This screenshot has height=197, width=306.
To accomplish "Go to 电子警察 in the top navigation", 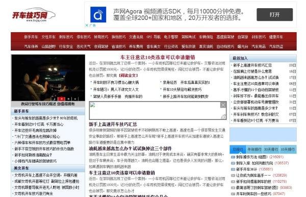I will tap(171, 37).
